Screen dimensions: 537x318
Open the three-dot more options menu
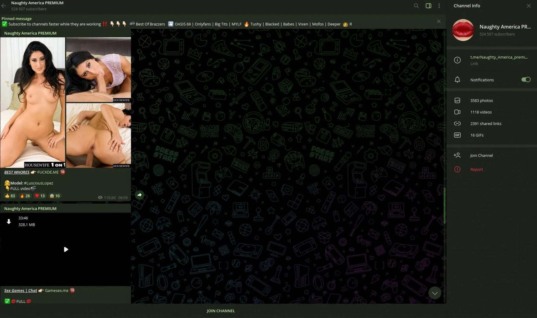click(x=439, y=6)
